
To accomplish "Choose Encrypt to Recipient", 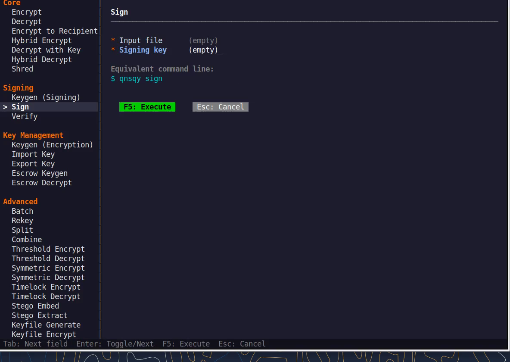I will (55, 31).
